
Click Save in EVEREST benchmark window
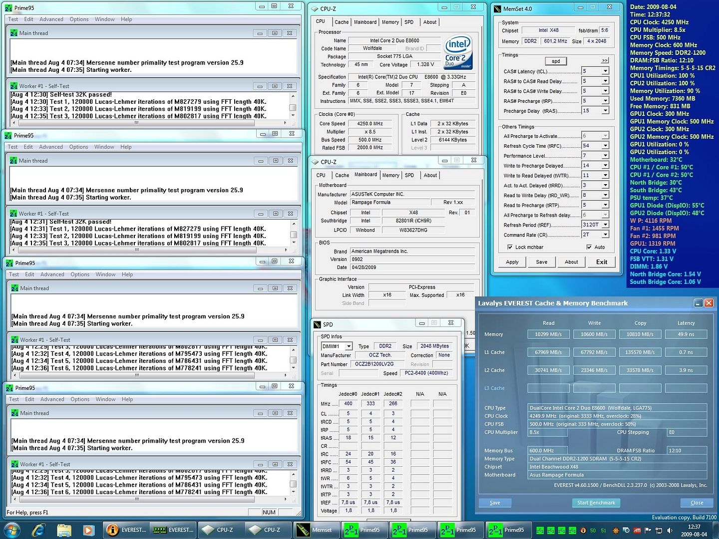[495, 503]
